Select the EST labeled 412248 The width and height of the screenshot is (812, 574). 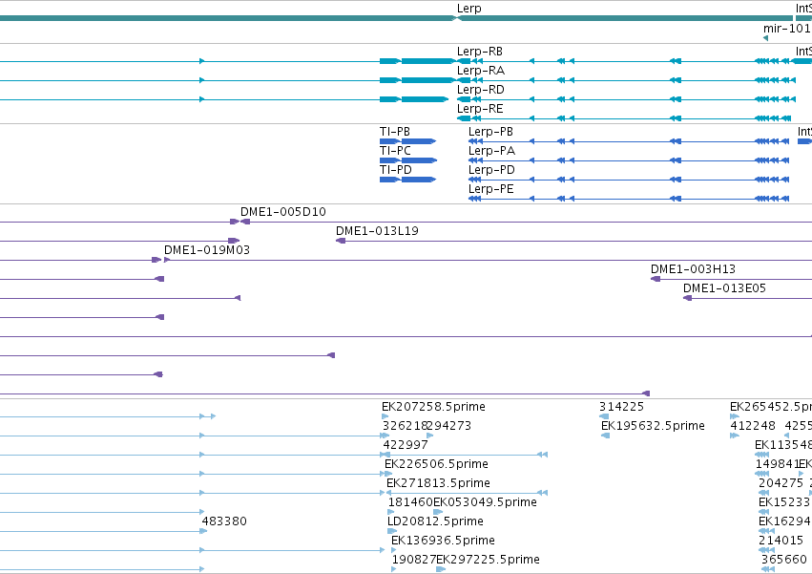(x=753, y=426)
